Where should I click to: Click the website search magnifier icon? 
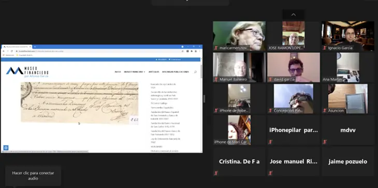click(195, 72)
